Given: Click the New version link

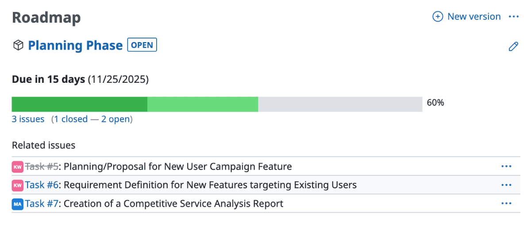Looking at the screenshot, I should 474,17.
